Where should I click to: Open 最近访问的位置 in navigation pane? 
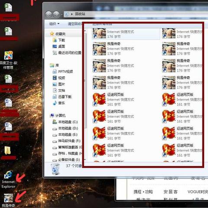pyautogui.click(x=70, y=53)
